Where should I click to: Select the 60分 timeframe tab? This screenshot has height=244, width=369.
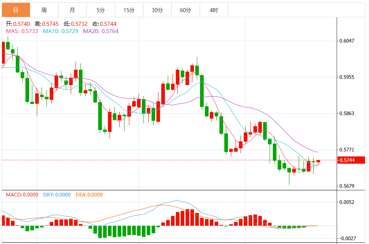tap(186, 10)
